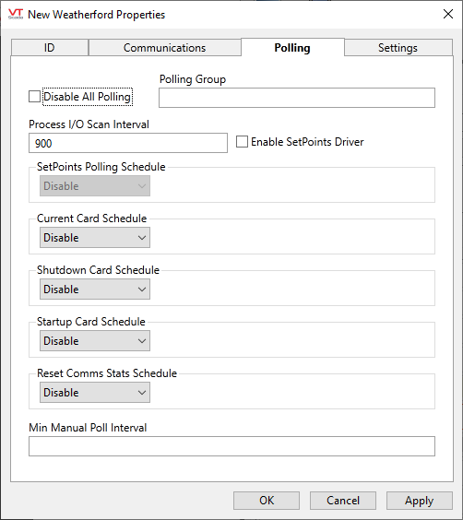This screenshot has width=463, height=520.
Task: Open the SetPoints Polling Schedule dropdown
Action: (95, 186)
